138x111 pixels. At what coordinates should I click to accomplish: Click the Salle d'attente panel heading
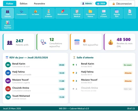pos(85,57)
